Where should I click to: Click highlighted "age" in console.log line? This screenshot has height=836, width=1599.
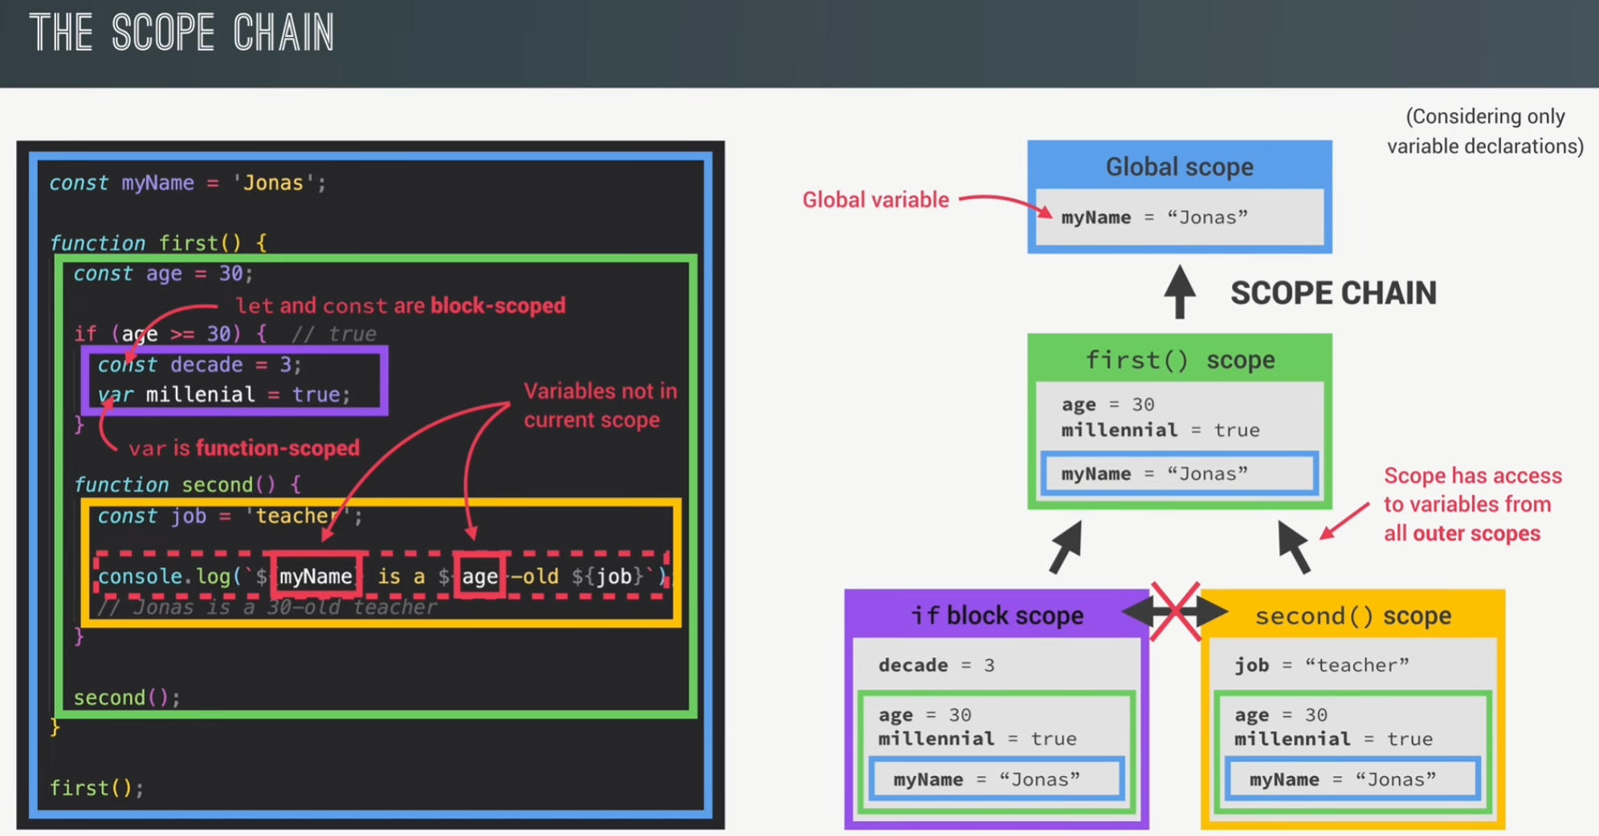coord(479,577)
